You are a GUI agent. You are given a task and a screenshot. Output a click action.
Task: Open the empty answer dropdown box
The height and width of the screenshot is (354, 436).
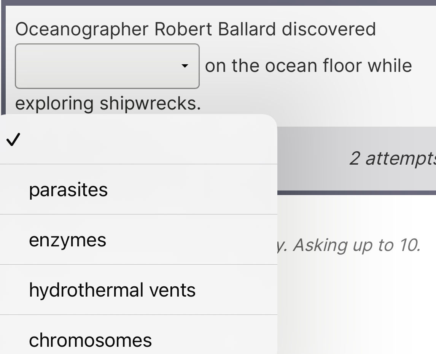(107, 66)
